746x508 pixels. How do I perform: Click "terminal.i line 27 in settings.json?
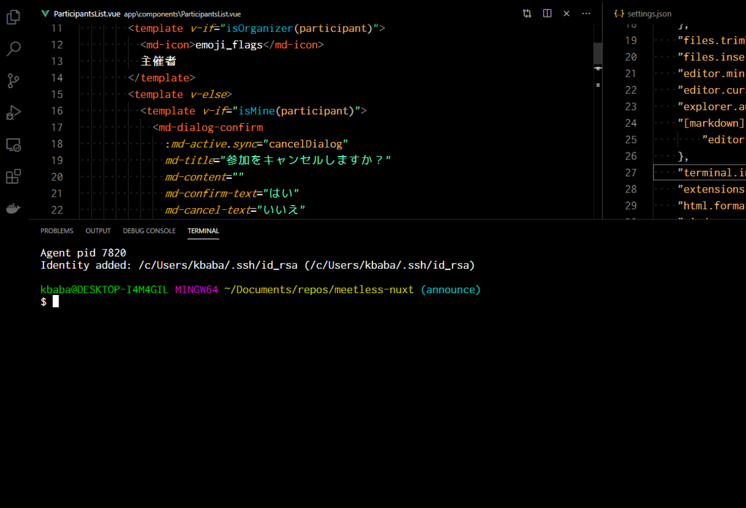click(x=712, y=173)
